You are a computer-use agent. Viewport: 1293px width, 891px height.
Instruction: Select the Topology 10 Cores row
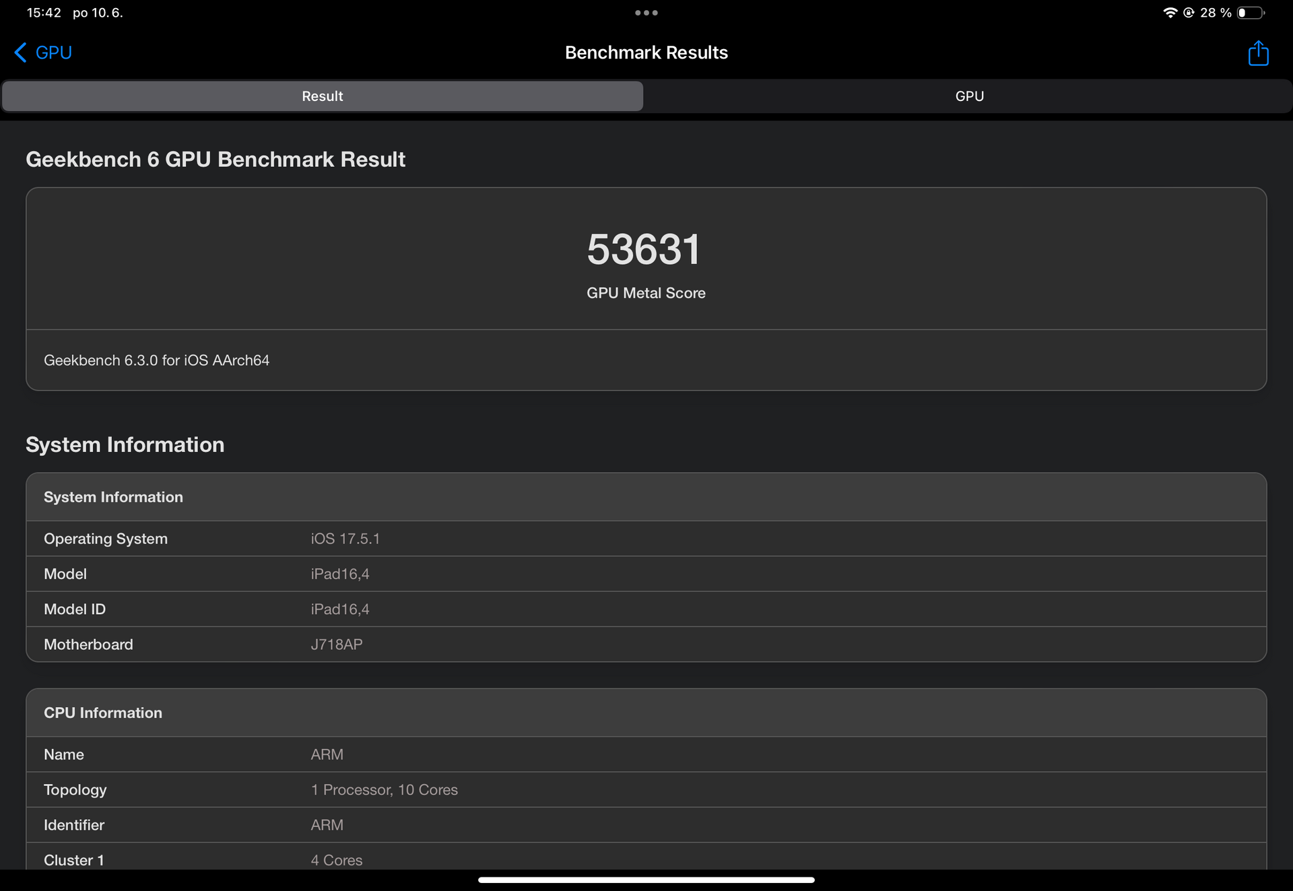click(645, 790)
